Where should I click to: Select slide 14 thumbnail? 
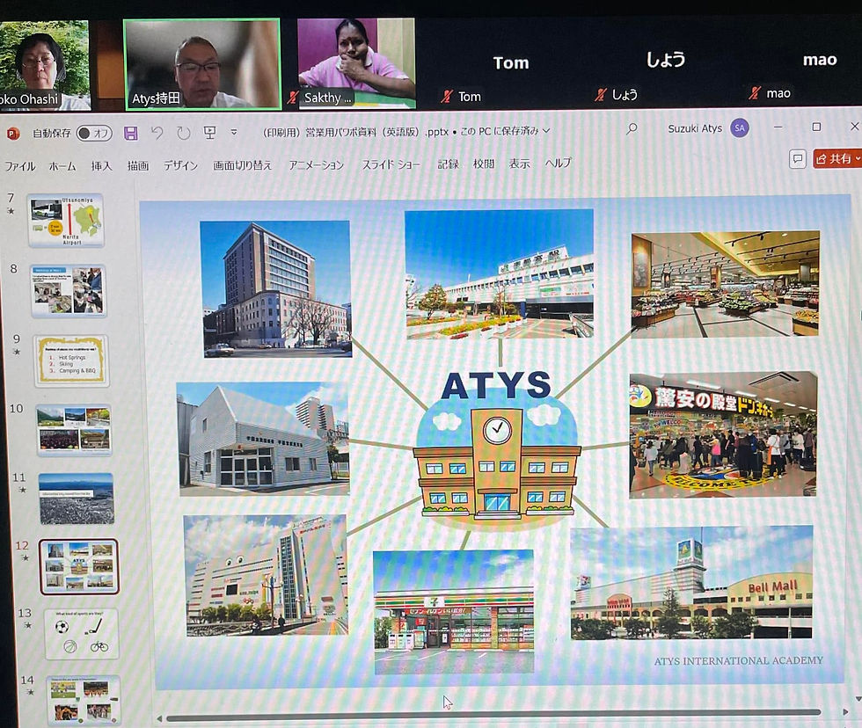(x=84, y=700)
